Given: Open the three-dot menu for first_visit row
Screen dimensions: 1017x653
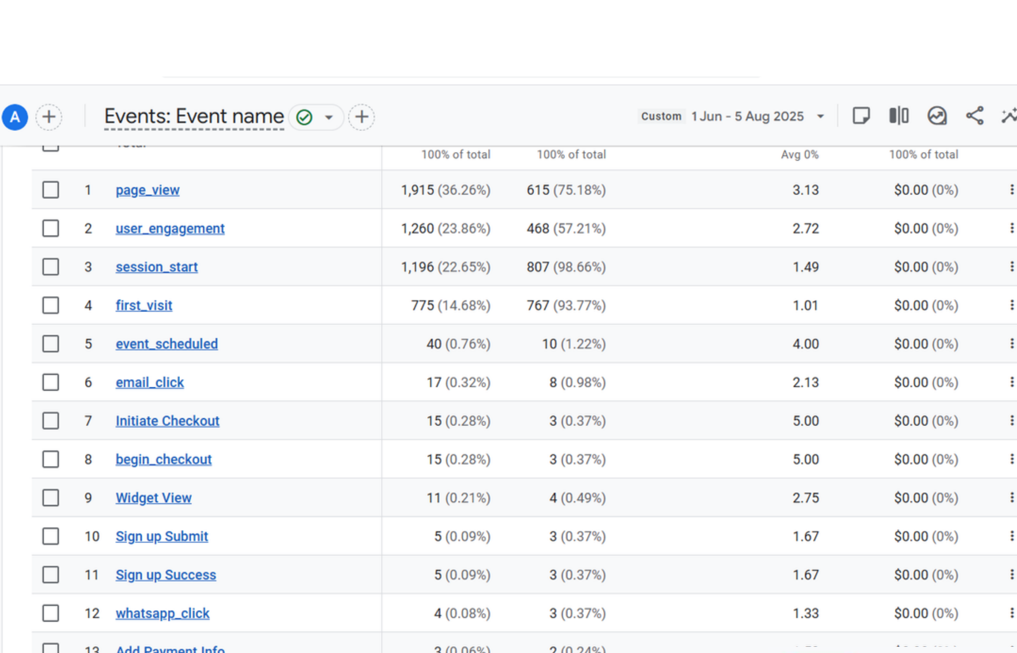Looking at the screenshot, I should pyautogui.click(x=1012, y=305).
